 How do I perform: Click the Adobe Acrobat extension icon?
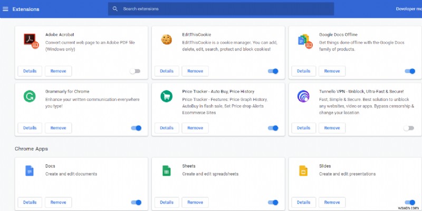pyautogui.click(x=30, y=40)
